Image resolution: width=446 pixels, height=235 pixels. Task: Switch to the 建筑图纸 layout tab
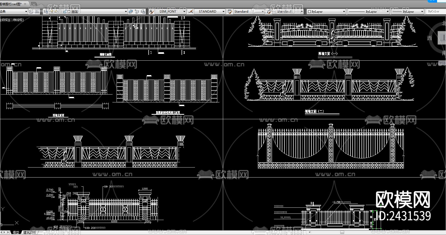click(x=30, y=232)
